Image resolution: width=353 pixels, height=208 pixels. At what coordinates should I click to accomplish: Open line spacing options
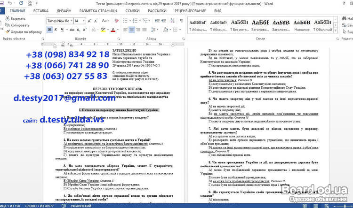(x=154, y=30)
